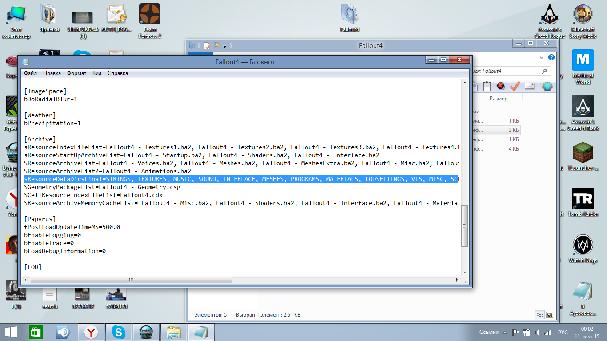Open the Файл menu in Notepad
The height and width of the screenshot is (341, 607).
pos(30,73)
